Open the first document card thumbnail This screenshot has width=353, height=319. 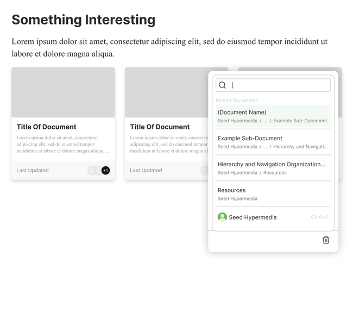click(63, 92)
